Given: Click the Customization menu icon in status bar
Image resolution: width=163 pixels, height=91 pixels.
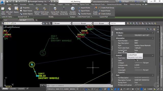Looking at the screenshot, I should (x=161, y=89).
